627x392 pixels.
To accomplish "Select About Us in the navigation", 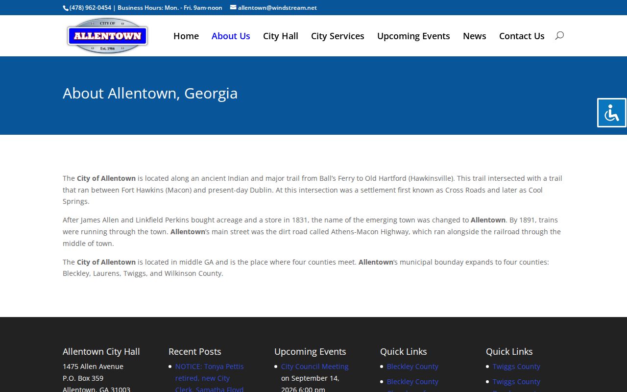I will click(231, 36).
